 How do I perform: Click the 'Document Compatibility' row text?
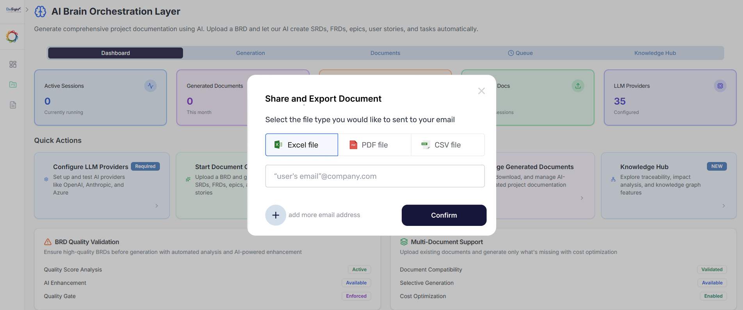(x=431, y=269)
